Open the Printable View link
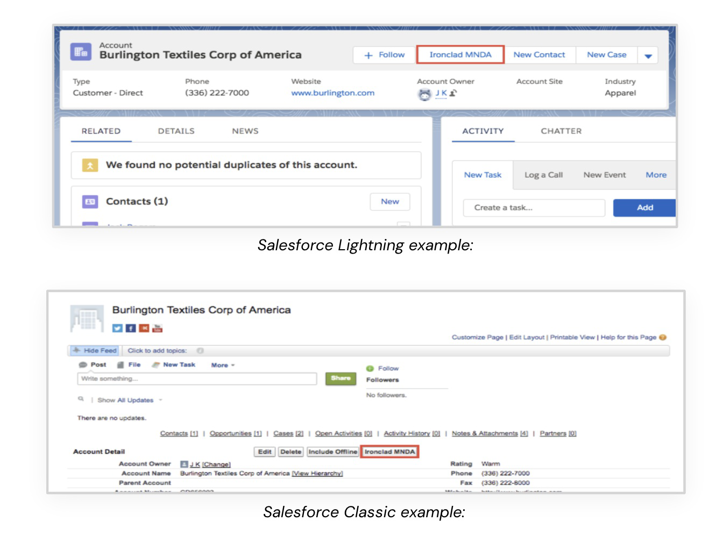 [x=572, y=337]
